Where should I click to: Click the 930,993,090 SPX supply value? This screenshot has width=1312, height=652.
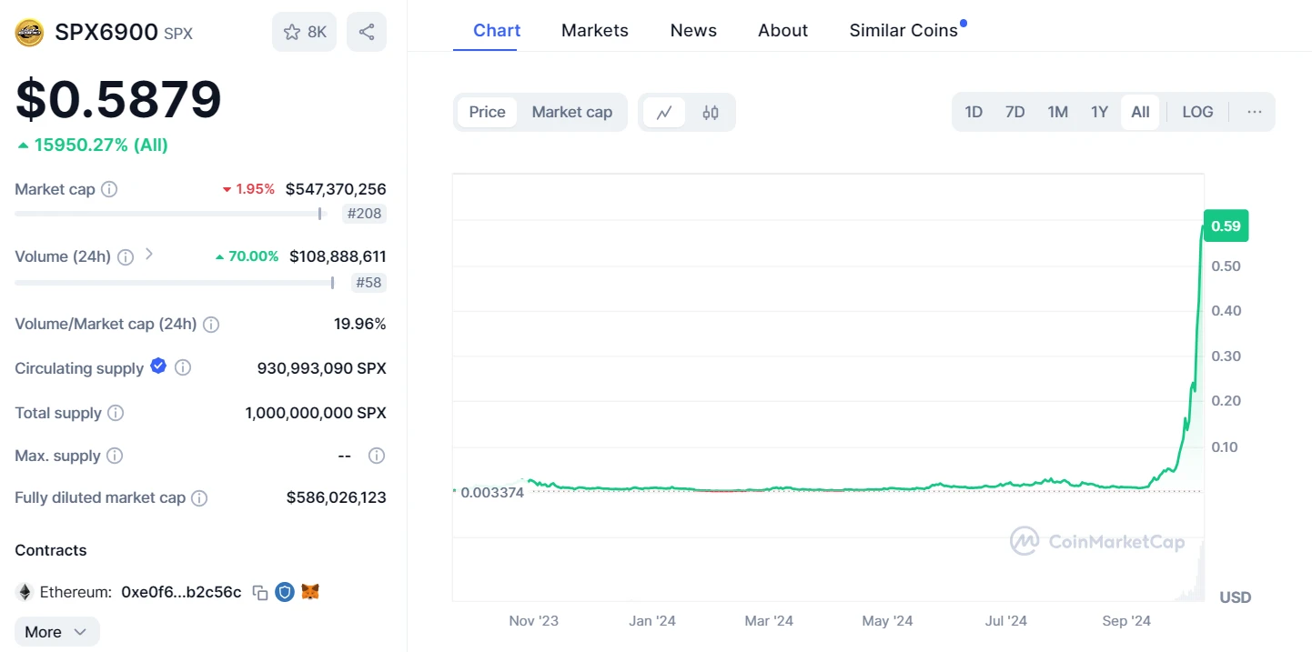point(322,368)
